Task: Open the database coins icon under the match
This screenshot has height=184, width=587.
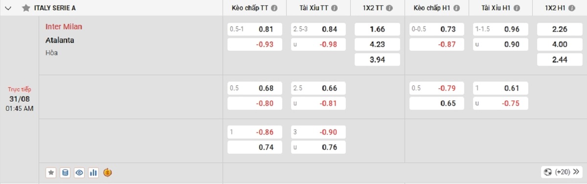Action: click(65, 172)
